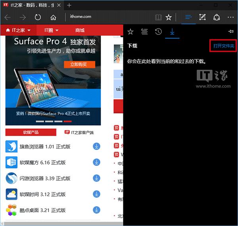Go to the browser home page
The image size is (238, 226).
(x=53, y=17)
